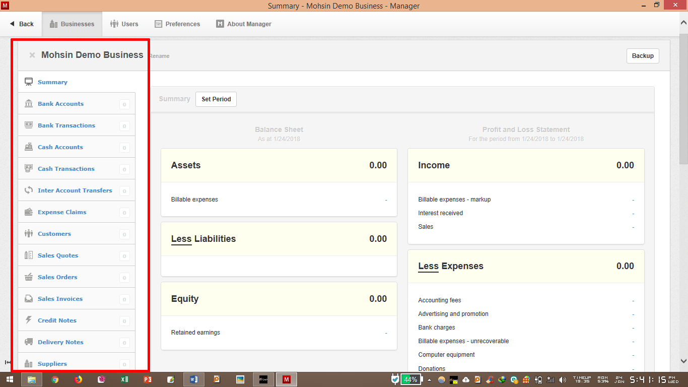Click the Sales income row
Viewport: 688px width, 387px height.
(526, 227)
